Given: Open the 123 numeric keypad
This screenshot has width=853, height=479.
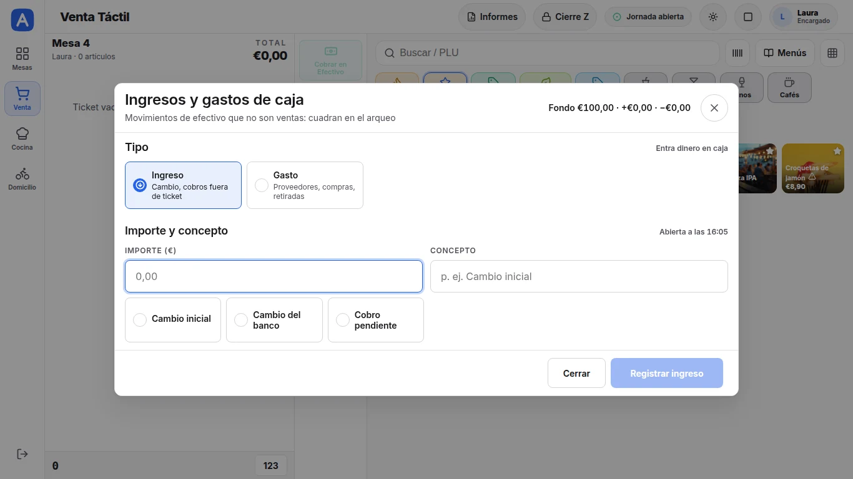Looking at the screenshot, I should tap(271, 465).
